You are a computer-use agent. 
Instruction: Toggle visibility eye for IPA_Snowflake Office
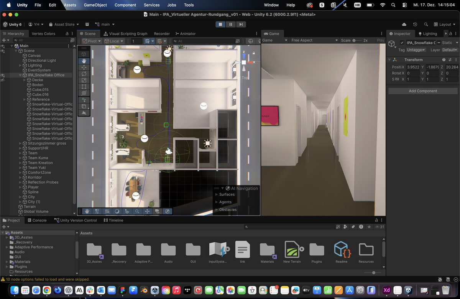[x=3, y=75]
